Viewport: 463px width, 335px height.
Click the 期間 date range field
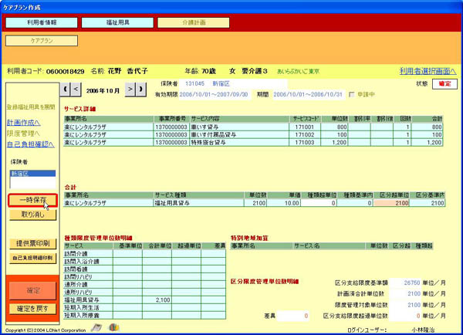308,94
